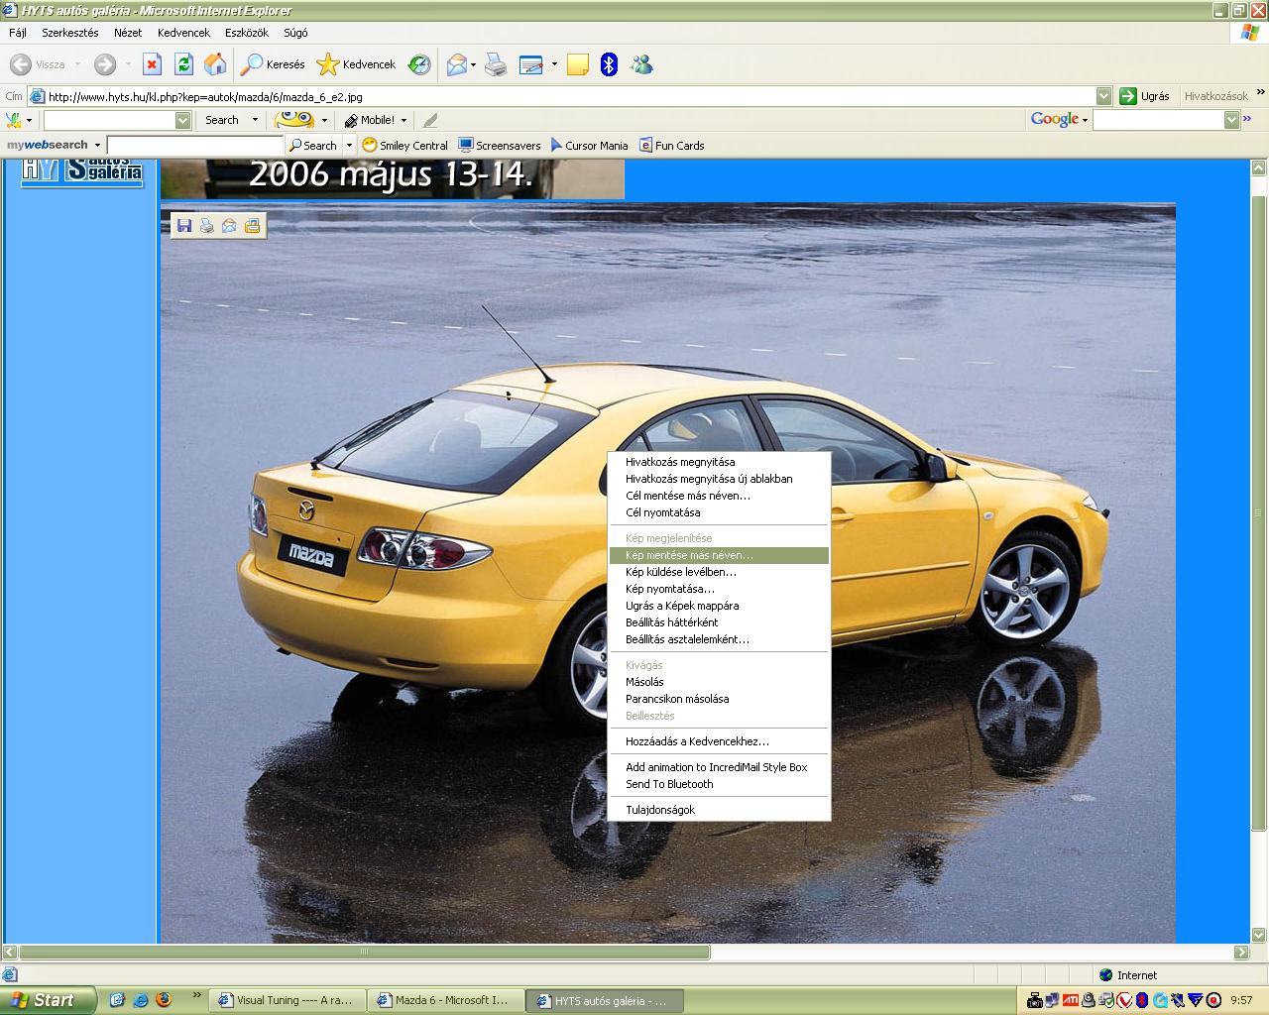Expand the Mobile! dropdown menu

404,120
